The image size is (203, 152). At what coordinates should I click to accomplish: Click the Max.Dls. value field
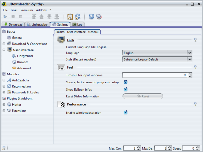click(x=161, y=148)
